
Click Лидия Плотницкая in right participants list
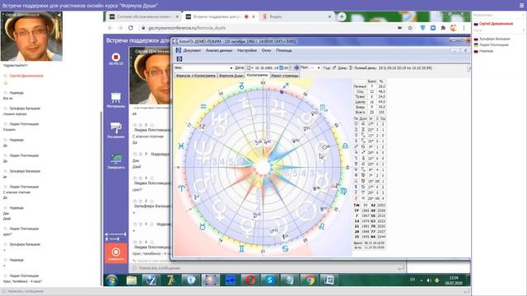coord(494,44)
